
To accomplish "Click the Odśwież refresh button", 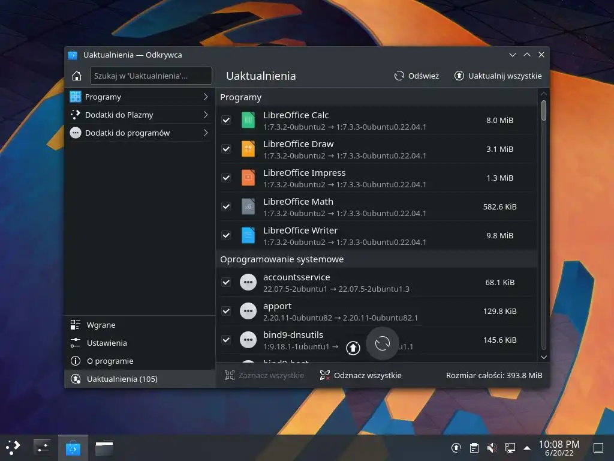I will click(x=416, y=76).
